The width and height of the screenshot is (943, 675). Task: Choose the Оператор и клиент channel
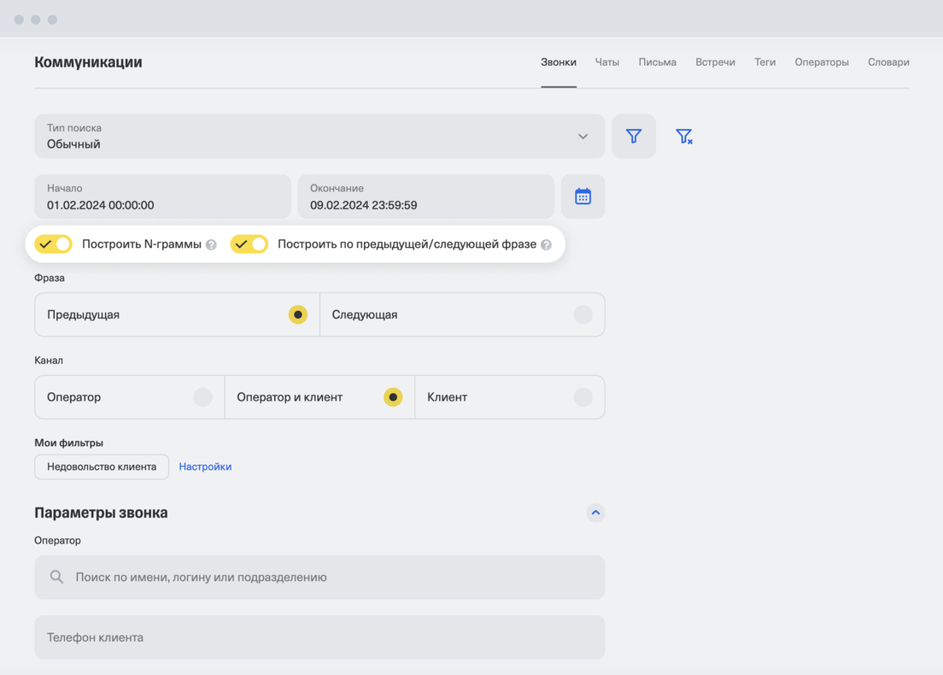pyautogui.click(x=319, y=397)
